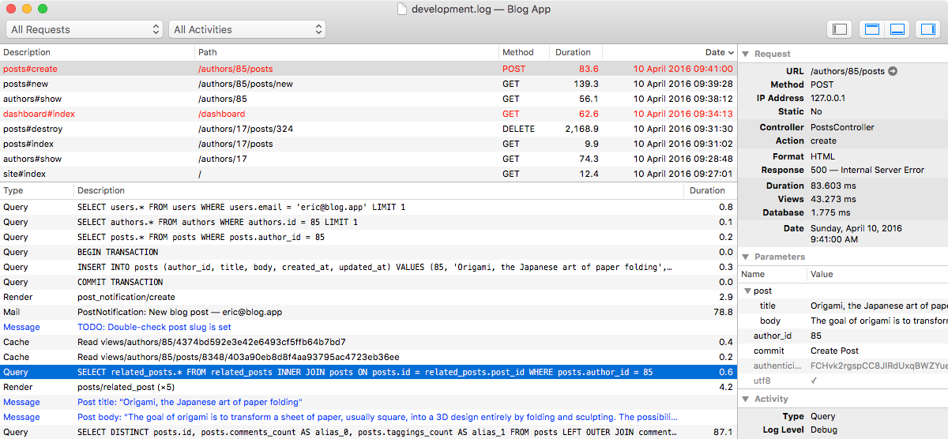
Task: Click the Log Level Debug value
Action: pos(826,430)
